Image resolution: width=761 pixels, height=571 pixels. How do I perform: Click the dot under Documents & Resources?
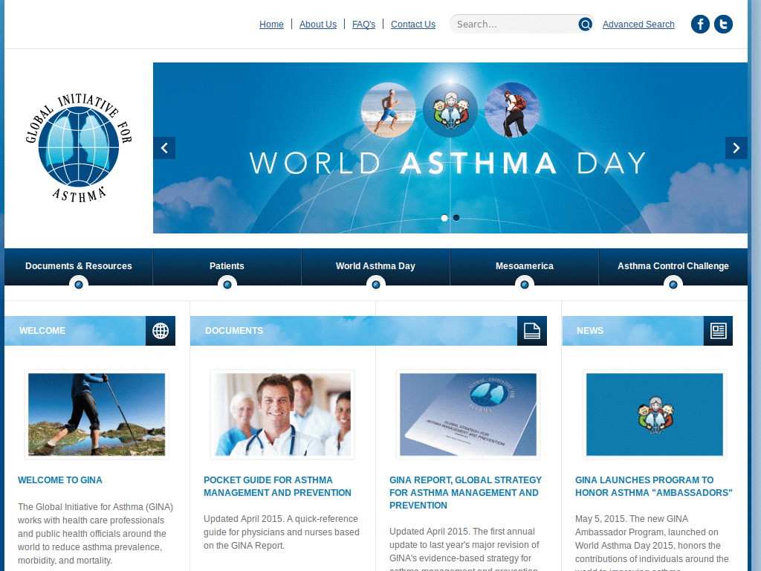coord(79,285)
